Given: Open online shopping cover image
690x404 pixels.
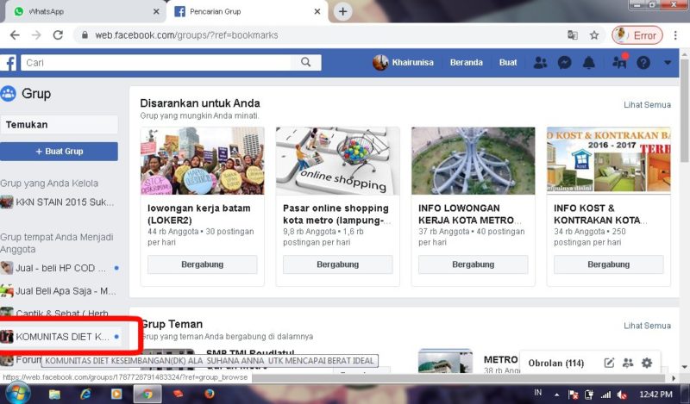Looking at the screenshot, I should coord(337,161).
